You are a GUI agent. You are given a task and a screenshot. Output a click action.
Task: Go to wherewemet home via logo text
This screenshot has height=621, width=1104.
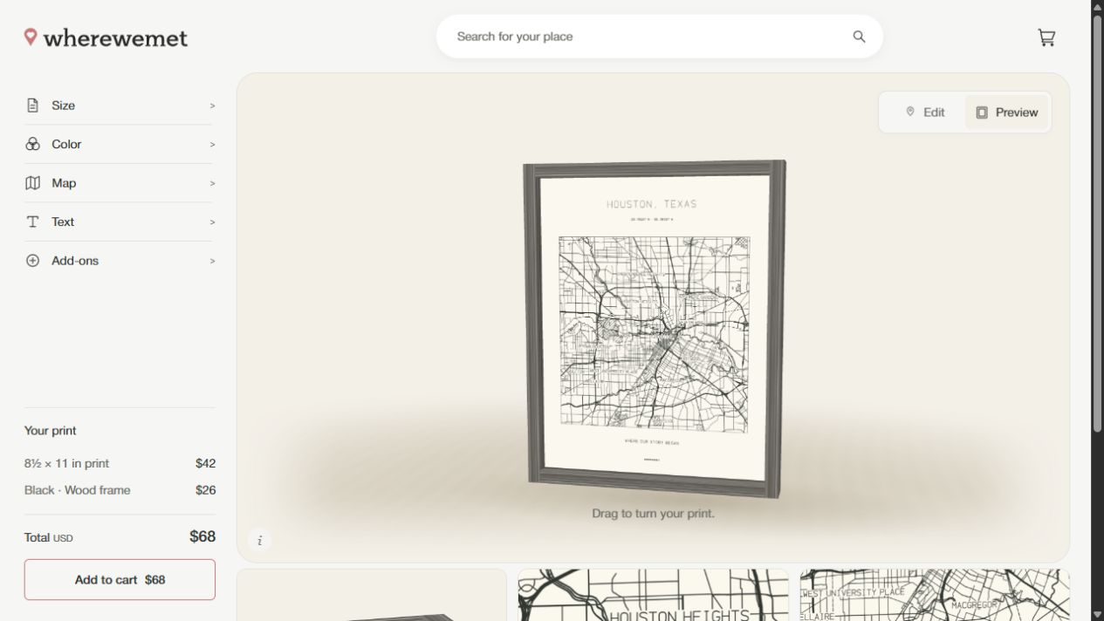[x=115, y=38]
